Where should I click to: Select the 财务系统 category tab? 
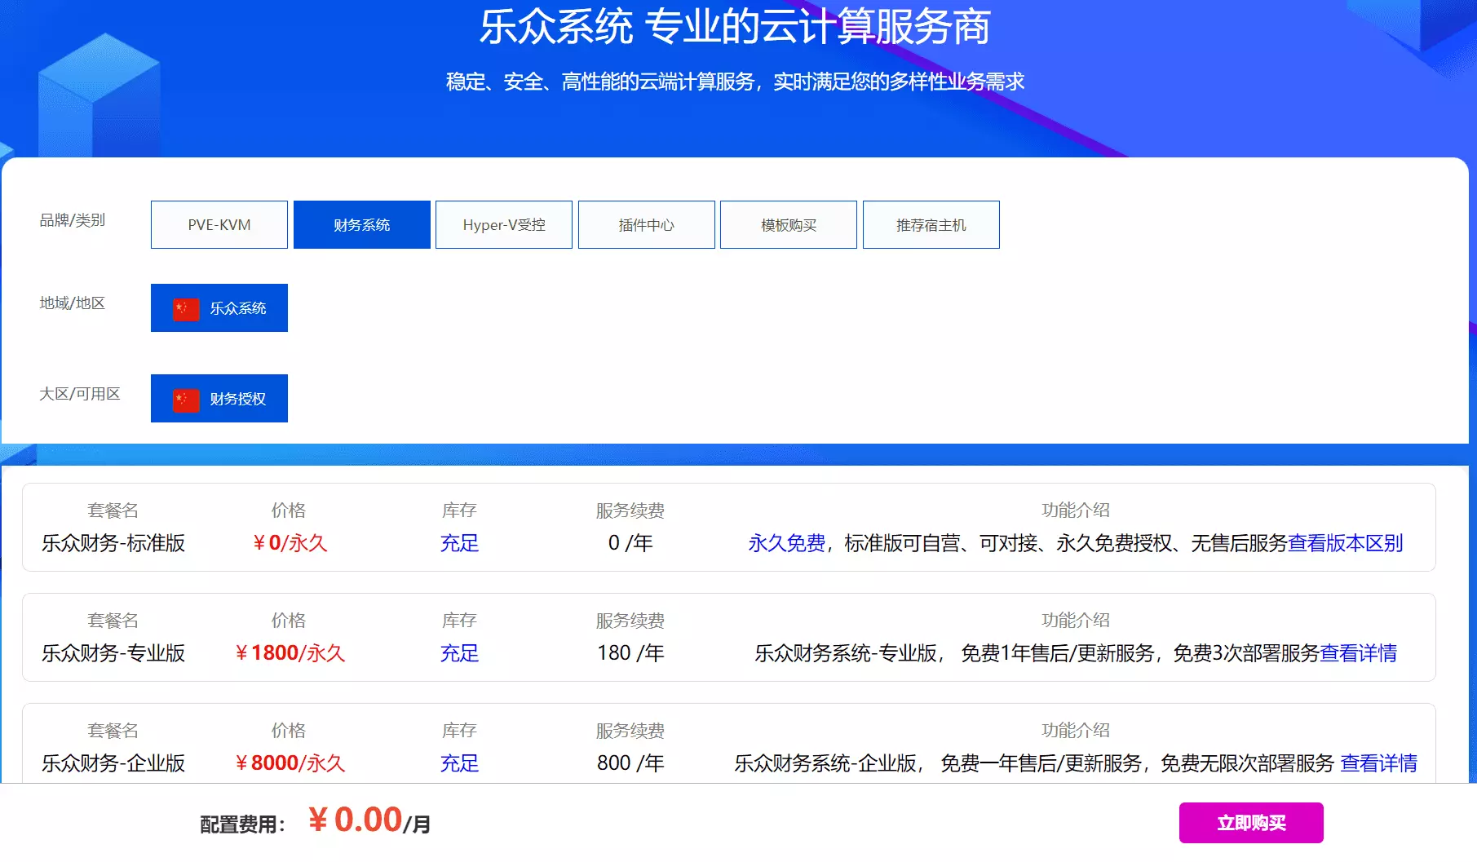pos(361,224)
